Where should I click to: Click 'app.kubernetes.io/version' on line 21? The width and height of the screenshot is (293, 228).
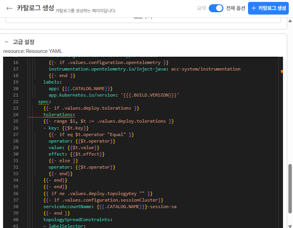[x=82, y=95]
